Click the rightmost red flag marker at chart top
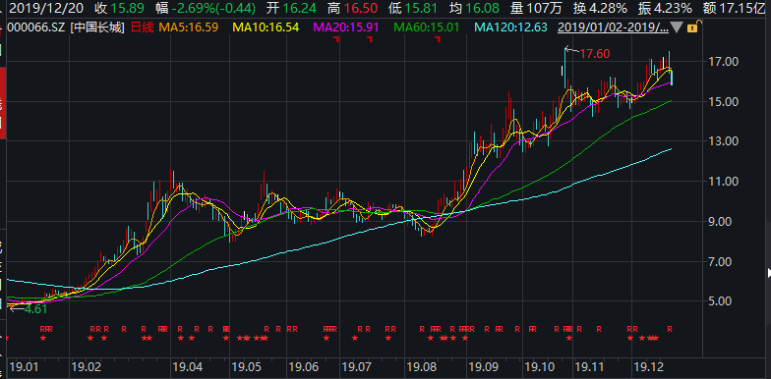 click(x=437, y=39)
